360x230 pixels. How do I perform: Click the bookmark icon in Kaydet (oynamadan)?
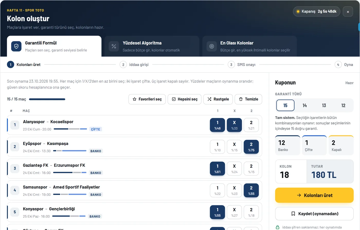pyautogui.click(x=293, y=214)
